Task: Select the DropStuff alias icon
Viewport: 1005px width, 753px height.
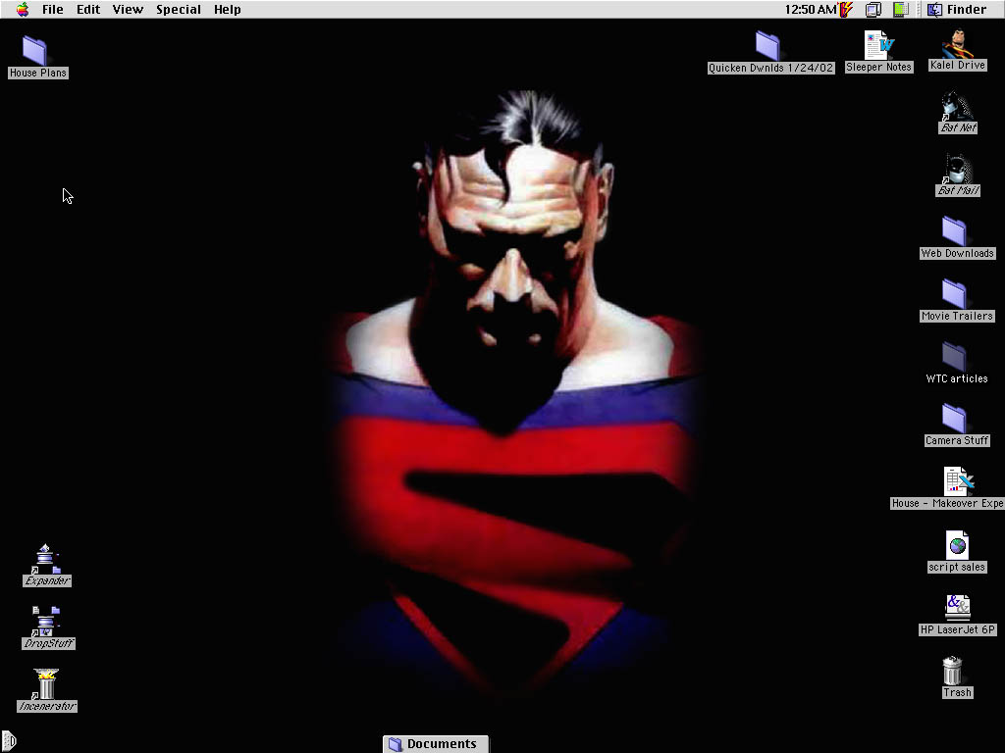Action: click(x=46, y=621)
